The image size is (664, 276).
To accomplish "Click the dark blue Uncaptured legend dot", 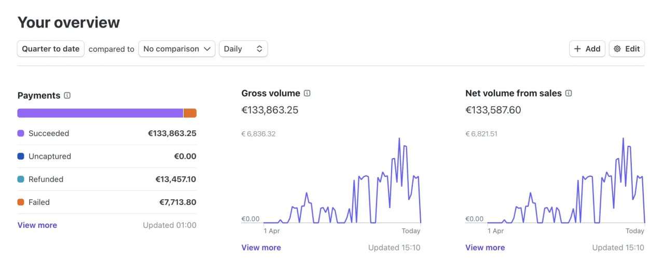I will (21, 156).
